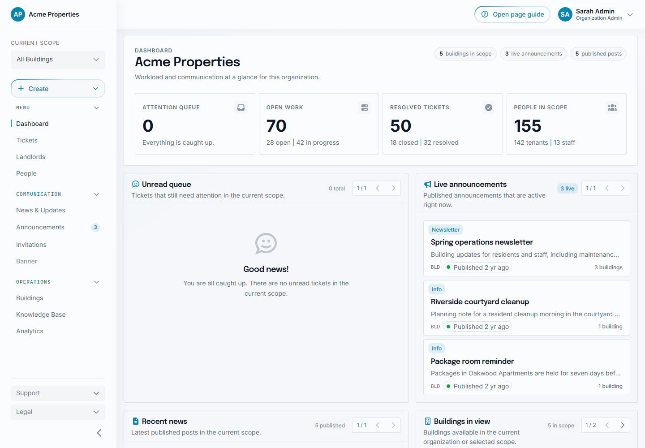Click the Resolved Tickets checkmark icon
This screenshot has height=448, width=645.
coord(489,108)
